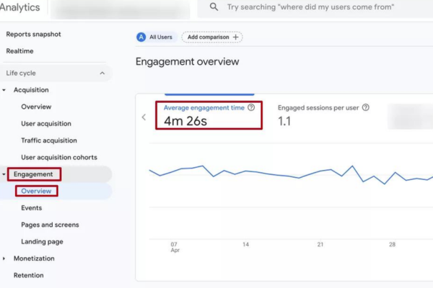This screenshot has width=433, height=288.
Task: Click the 4m 26s value
Action: (185, 121)
